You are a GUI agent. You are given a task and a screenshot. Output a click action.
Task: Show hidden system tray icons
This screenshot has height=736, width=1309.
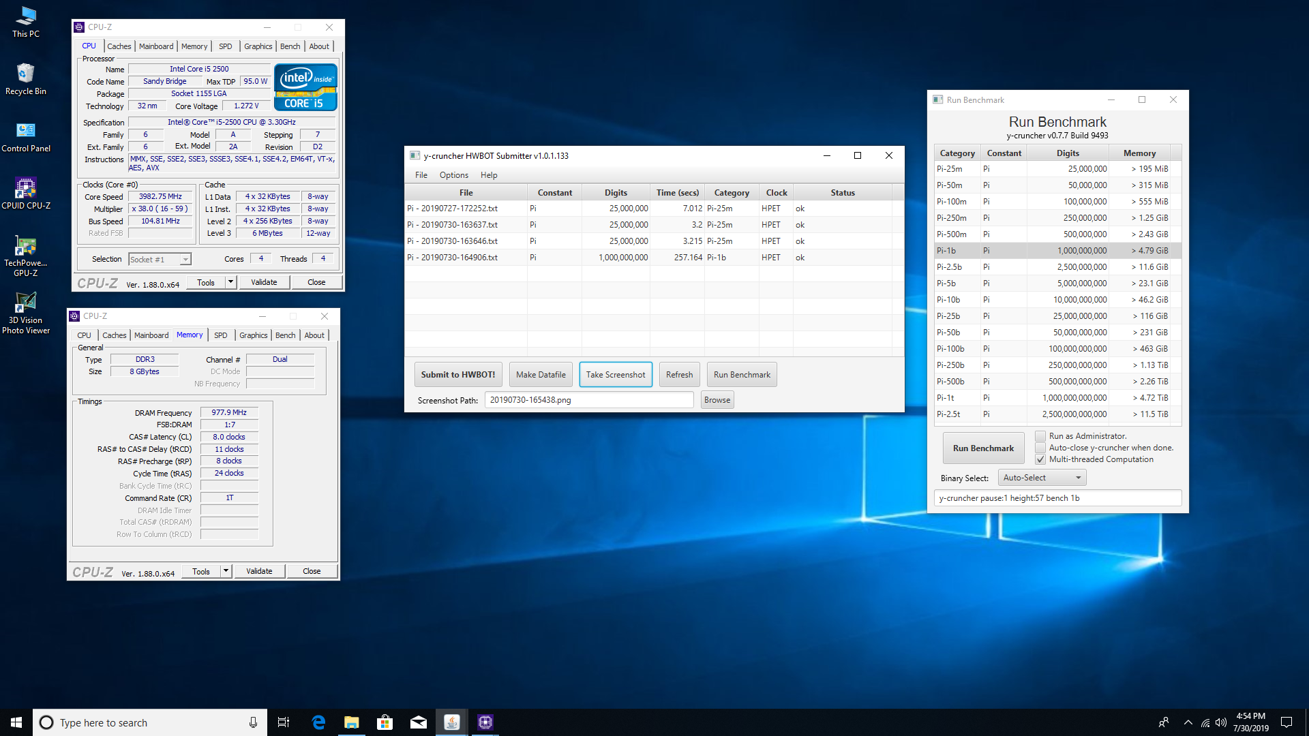(x=1188, y=722)
